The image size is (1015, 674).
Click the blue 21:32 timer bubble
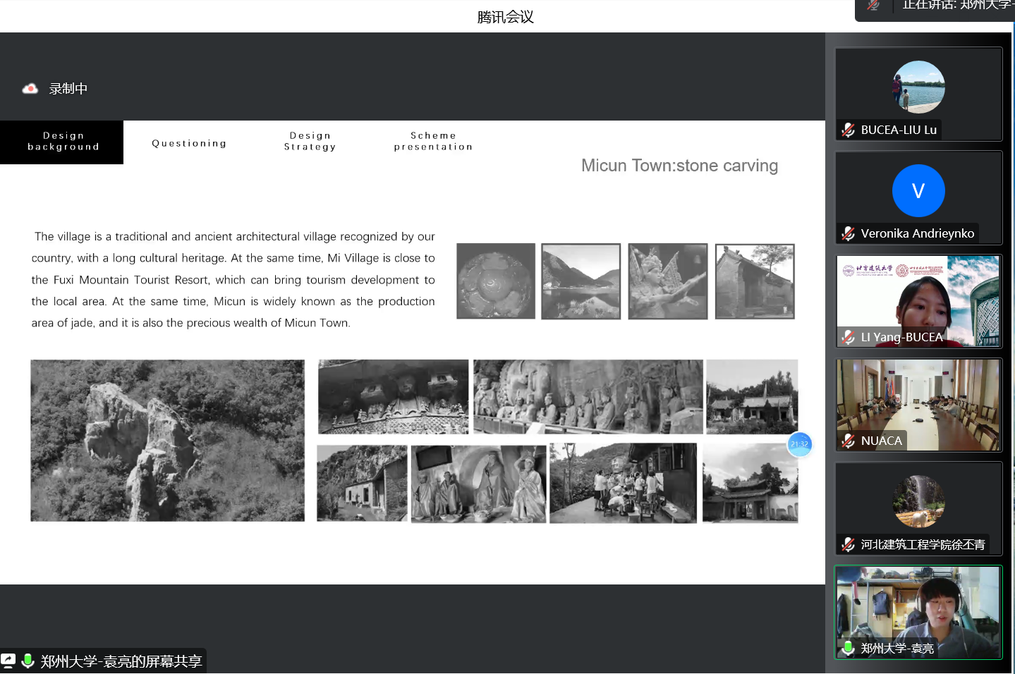[799, 444]
